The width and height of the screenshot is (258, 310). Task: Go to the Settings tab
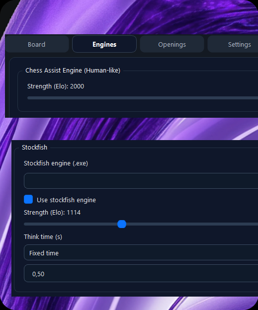coord(234,44)
